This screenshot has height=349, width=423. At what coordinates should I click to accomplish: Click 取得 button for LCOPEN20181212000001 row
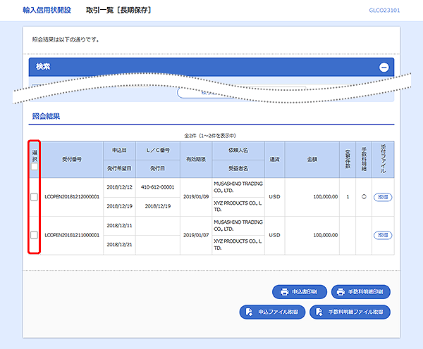383,197
